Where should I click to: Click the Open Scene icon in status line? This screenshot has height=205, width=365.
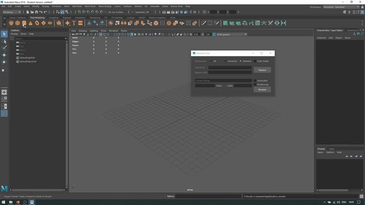coord(32,12)
